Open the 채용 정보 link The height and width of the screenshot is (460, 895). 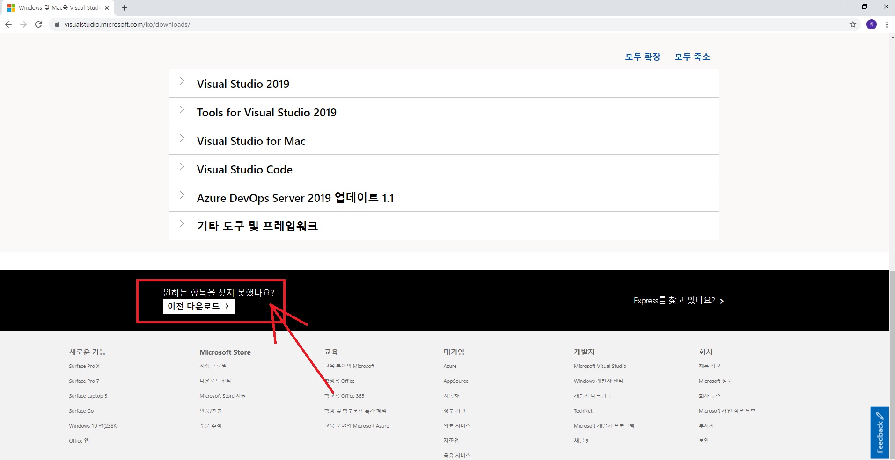point(710,366)
